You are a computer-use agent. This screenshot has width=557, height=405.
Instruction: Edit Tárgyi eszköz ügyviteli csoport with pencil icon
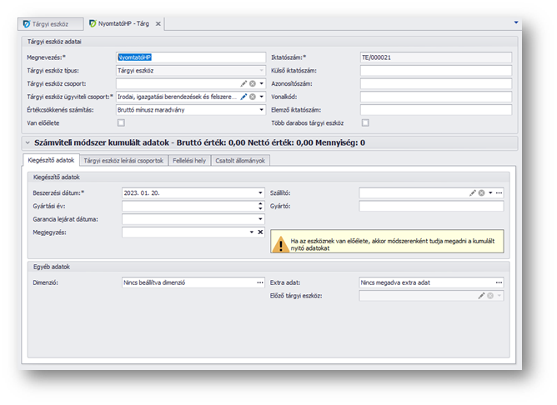[243, 97]
